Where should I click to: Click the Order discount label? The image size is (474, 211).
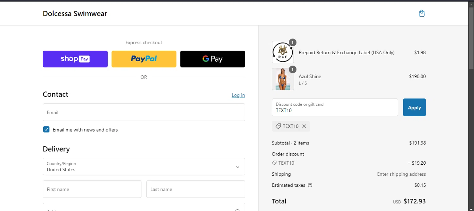[288, 154]
